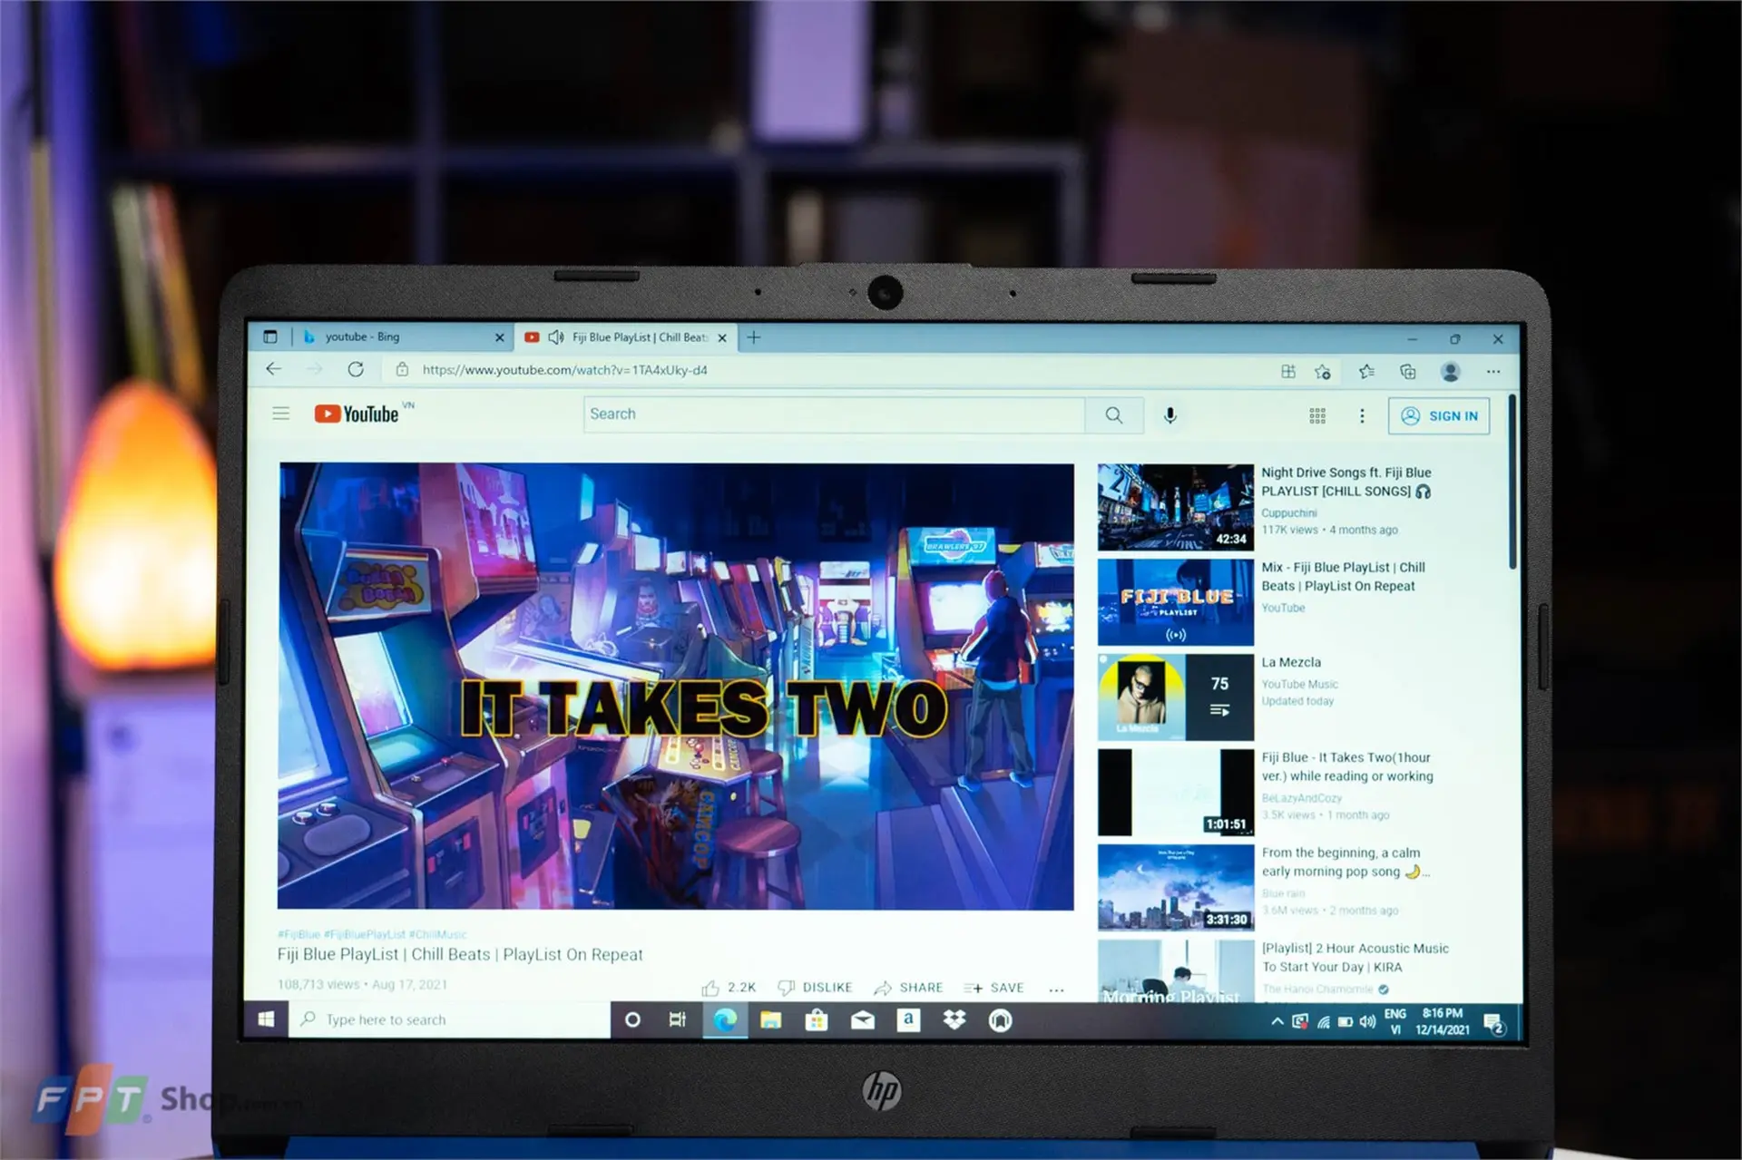Visit the Cuppuchini channel link
Image resolution: width=1742 pixels, height=1160 pixels.
tap(1288, 513)
